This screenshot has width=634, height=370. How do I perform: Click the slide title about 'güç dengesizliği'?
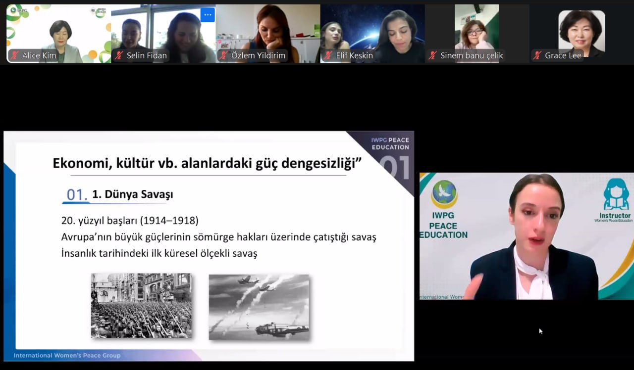pos(206,164)
